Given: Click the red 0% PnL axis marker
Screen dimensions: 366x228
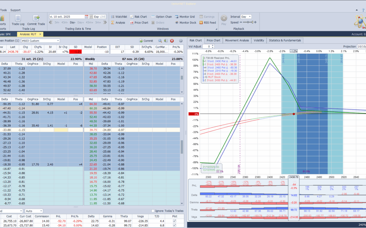Looking at the screenshot, I should tap(194, 114).
